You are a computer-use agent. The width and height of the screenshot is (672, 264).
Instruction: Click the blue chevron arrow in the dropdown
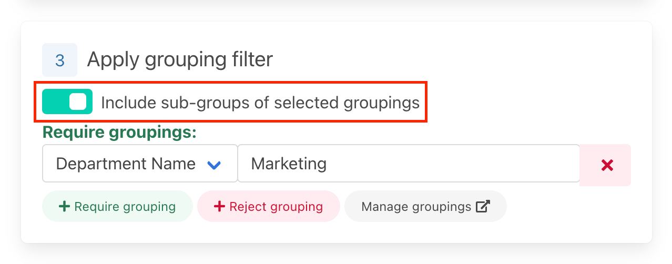pos(214,165)
